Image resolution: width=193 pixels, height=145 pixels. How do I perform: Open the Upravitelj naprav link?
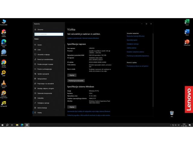(132, 40)
